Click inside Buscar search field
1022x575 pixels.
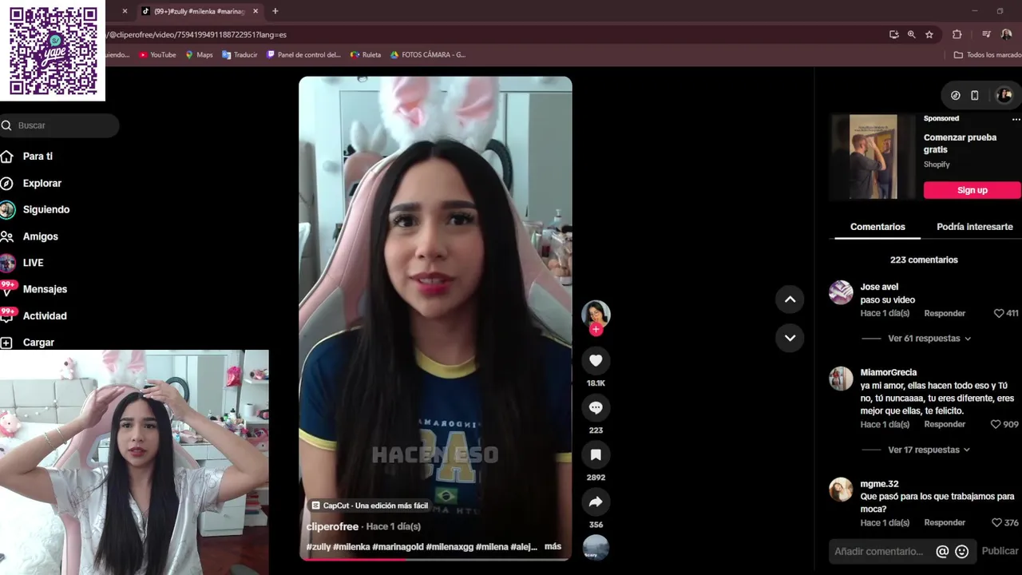(x=59, y=125)
